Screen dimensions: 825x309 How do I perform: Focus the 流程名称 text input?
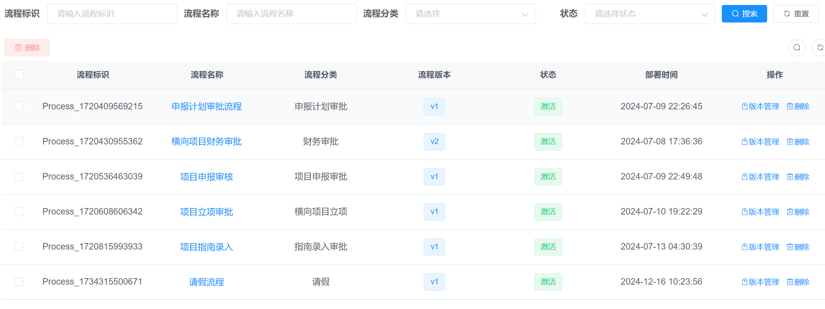[x=291, y=14]
